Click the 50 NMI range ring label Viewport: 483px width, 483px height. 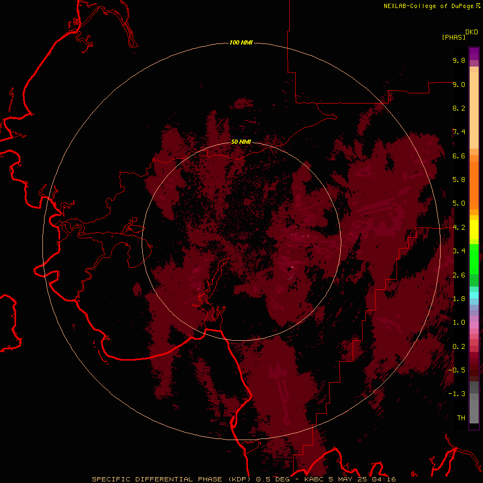point(241,142)
